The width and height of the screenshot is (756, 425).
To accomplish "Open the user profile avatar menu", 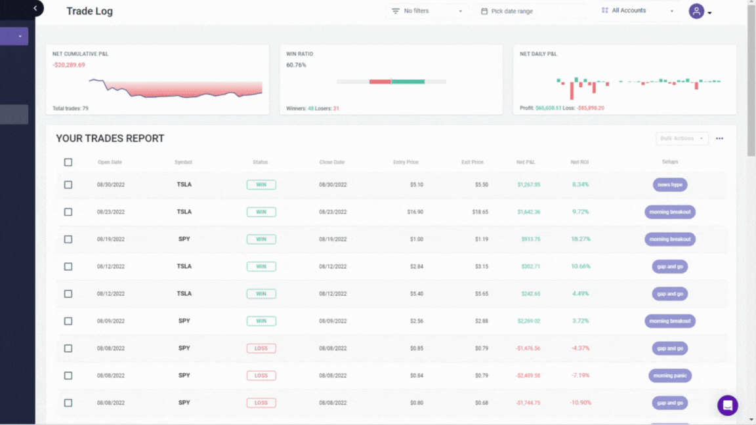I will (x=696, y=11).
